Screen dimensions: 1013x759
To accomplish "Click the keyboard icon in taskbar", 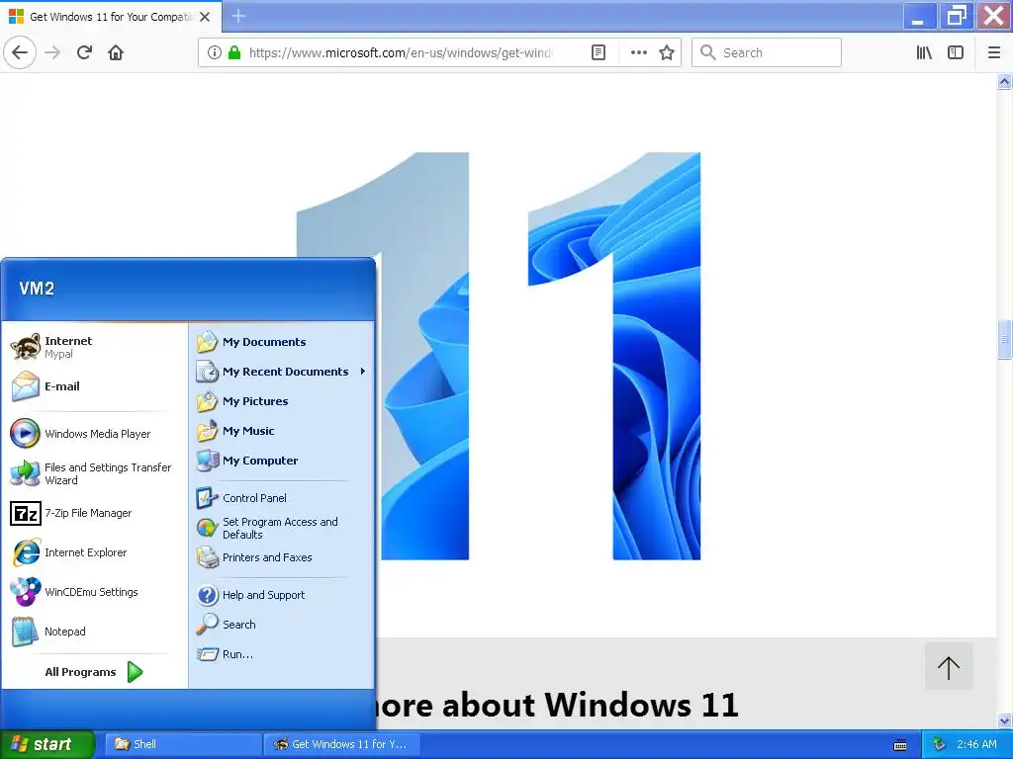I will click(900, 745).
